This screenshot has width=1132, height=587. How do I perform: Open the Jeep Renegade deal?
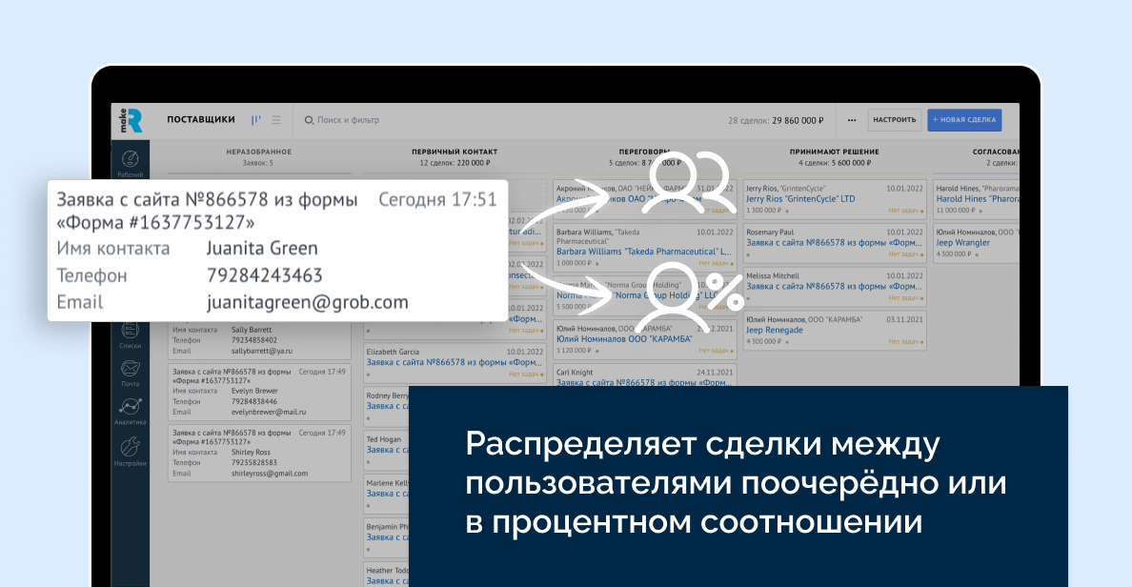point(774,330)
